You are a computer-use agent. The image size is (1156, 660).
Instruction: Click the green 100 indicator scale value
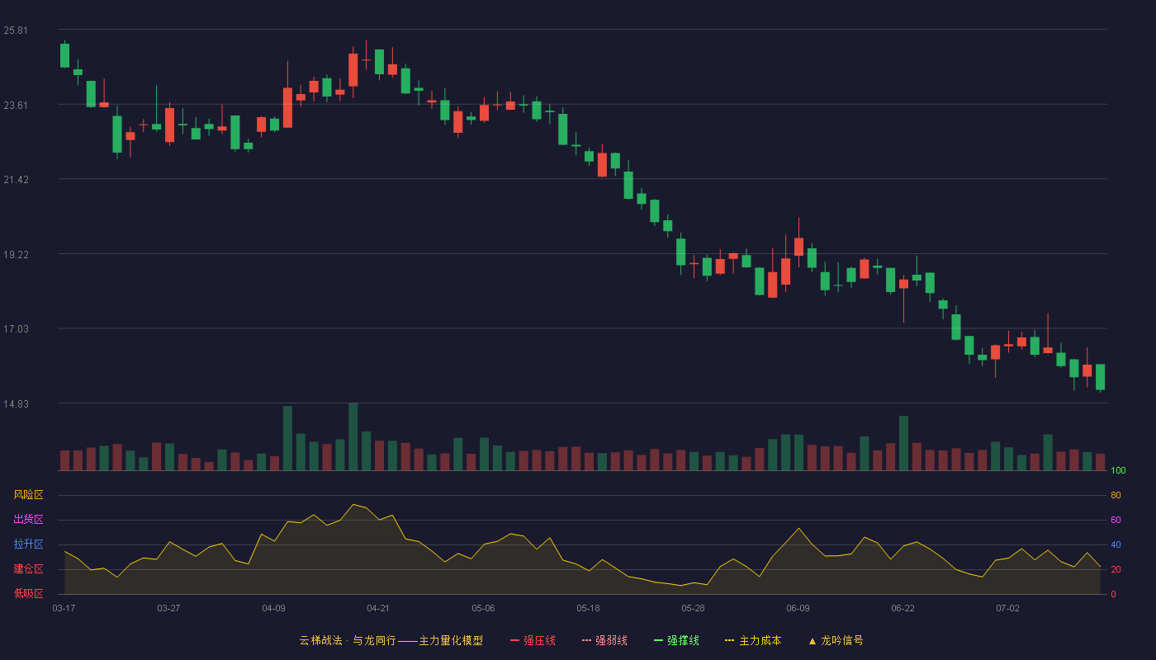tap(1118, 471)
